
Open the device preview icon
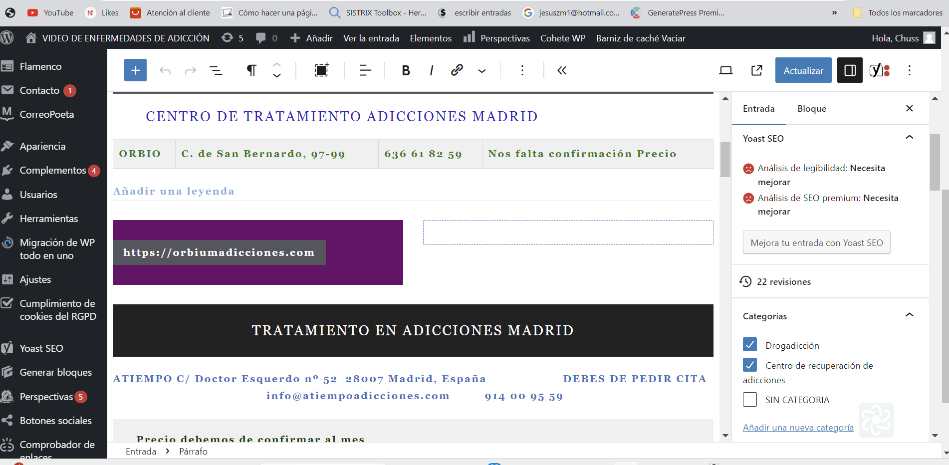(726, 70)
